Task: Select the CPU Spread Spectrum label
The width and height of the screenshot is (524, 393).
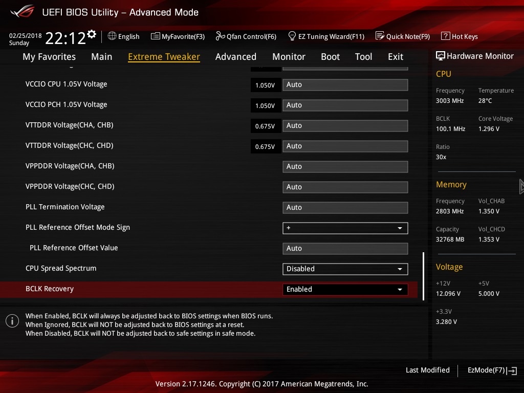Action: pos(61,268)
